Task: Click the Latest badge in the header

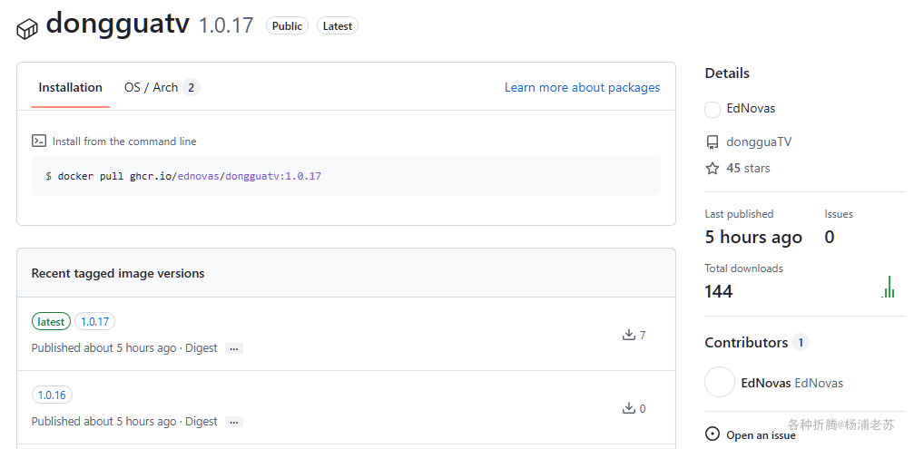Action: click(x=337, y=25)
